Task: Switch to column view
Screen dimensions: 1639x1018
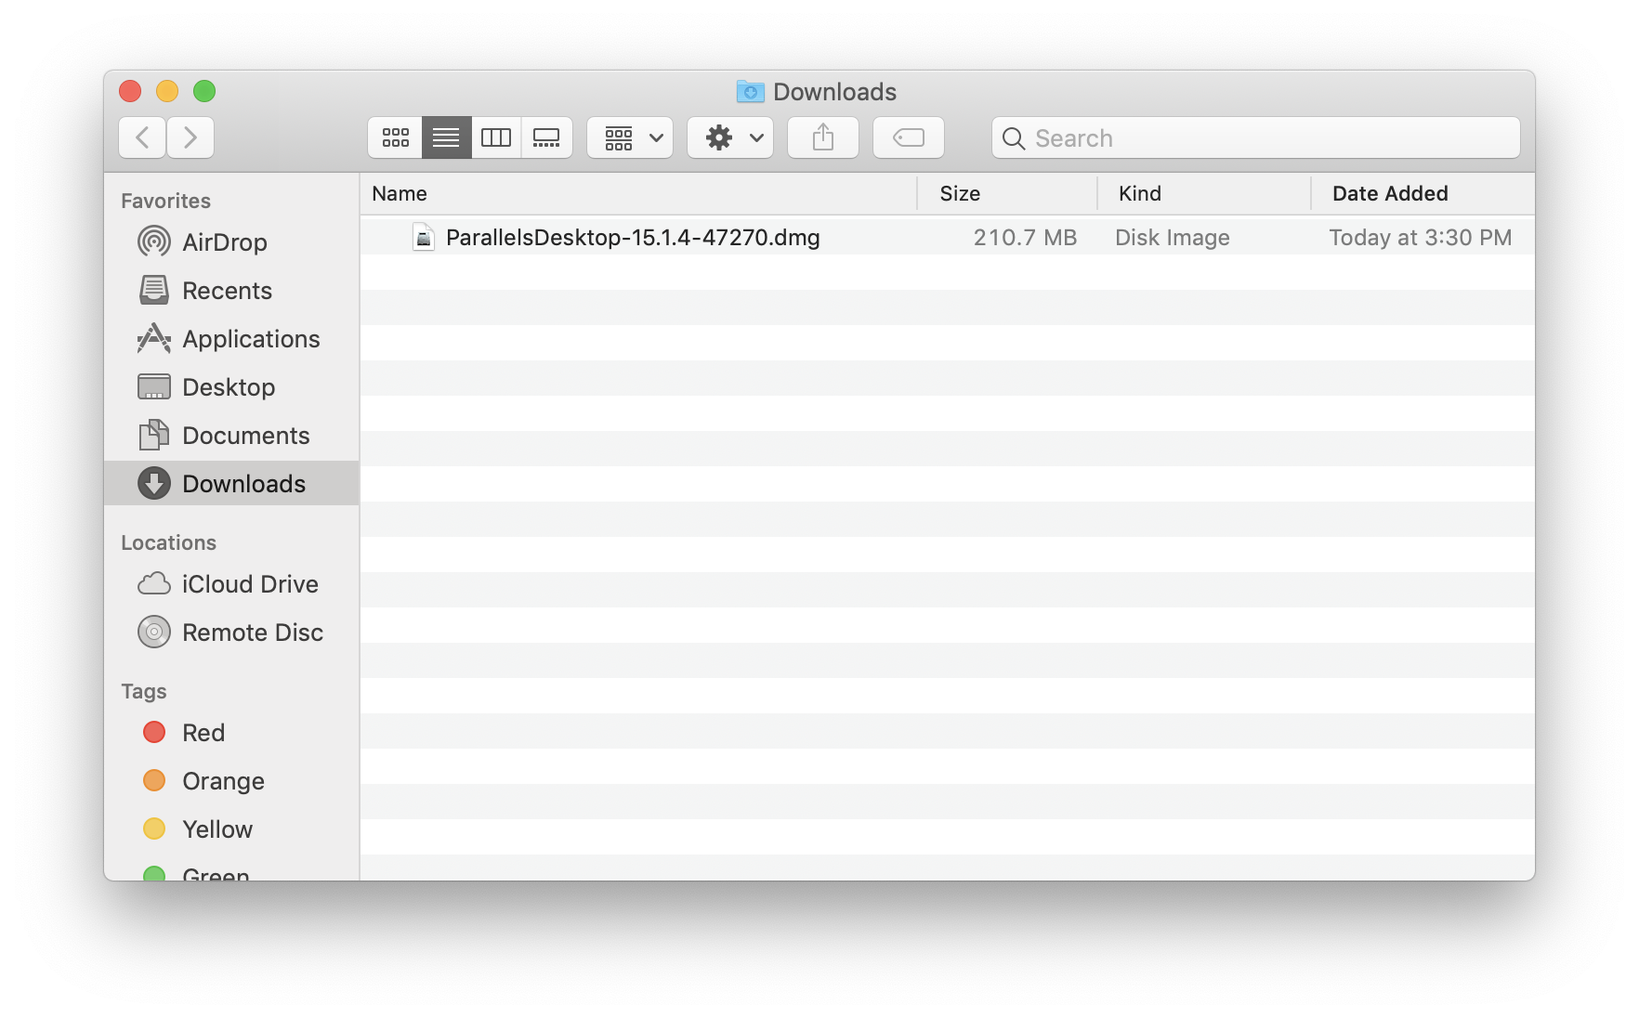Action: pos(496,137)
